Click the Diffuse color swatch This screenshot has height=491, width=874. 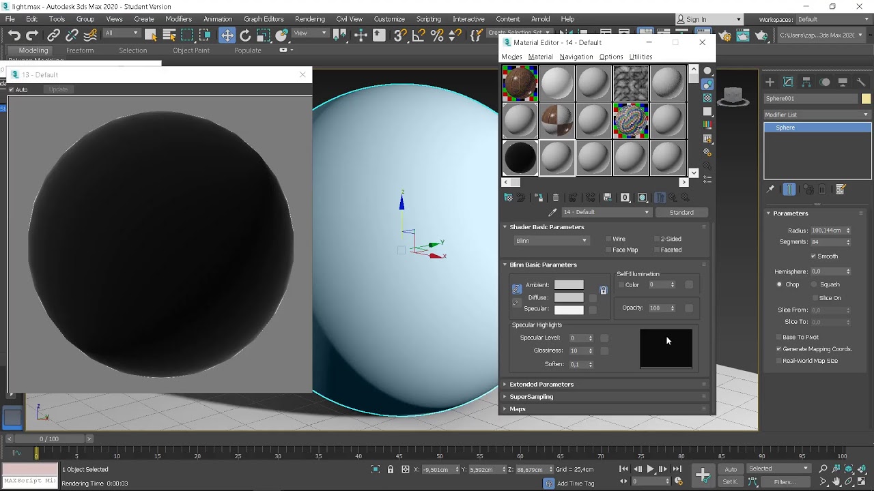click(x=569, y=297)
